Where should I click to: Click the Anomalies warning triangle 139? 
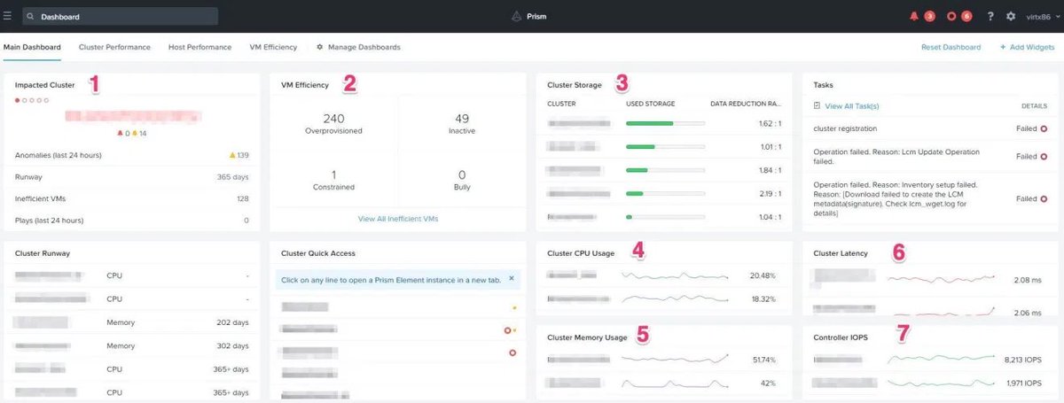(x=232, y=155)
